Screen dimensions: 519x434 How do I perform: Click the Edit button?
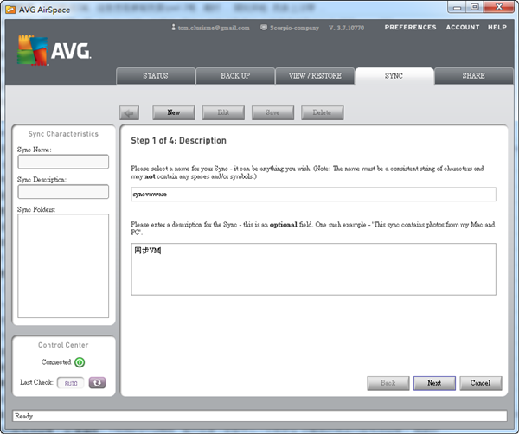click(x=223, y=112)
